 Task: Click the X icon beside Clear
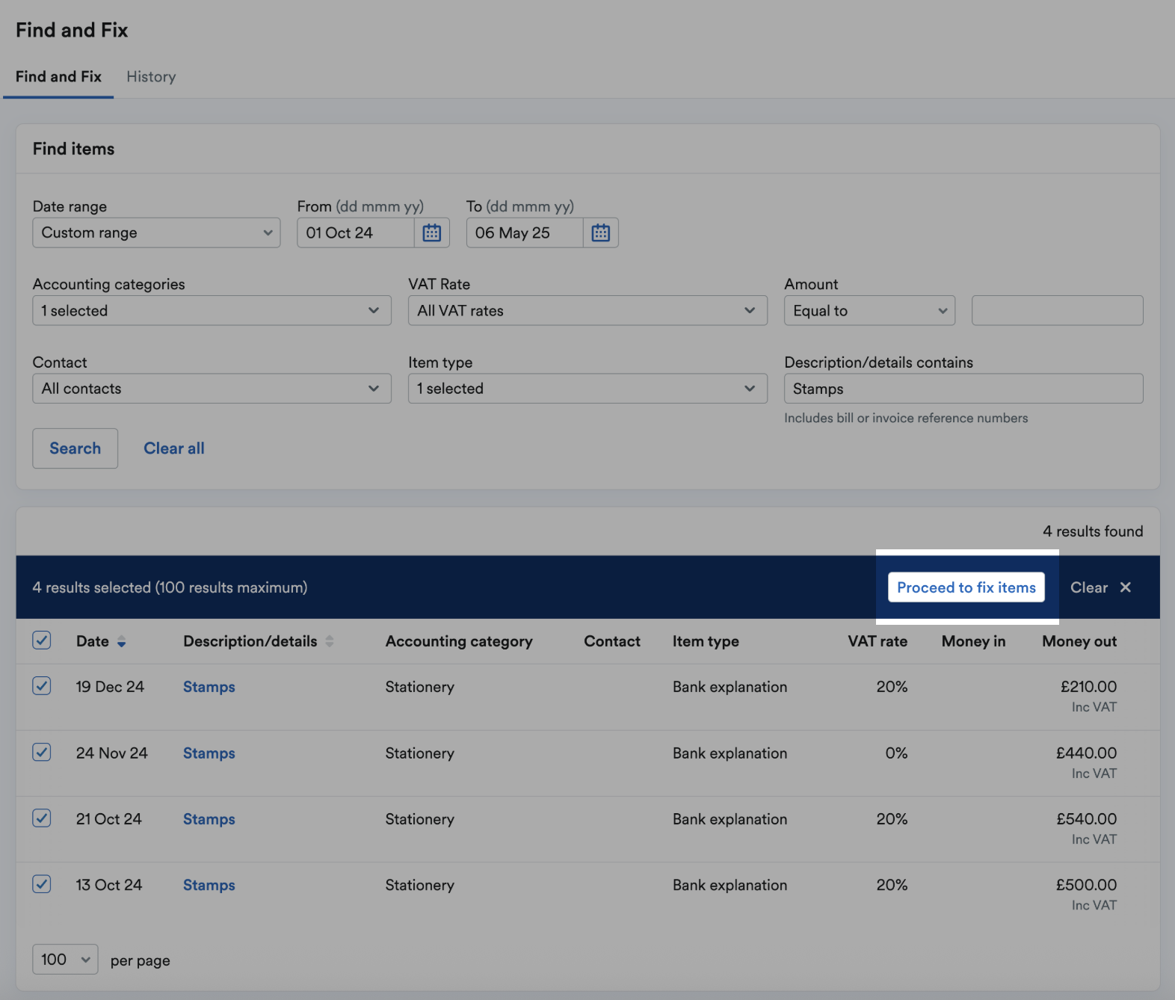[1126, 587]
